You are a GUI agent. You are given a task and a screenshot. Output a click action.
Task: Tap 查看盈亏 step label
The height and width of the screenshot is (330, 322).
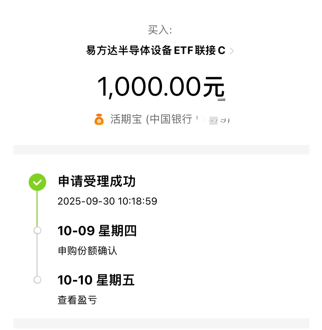(x=77, y=300)
